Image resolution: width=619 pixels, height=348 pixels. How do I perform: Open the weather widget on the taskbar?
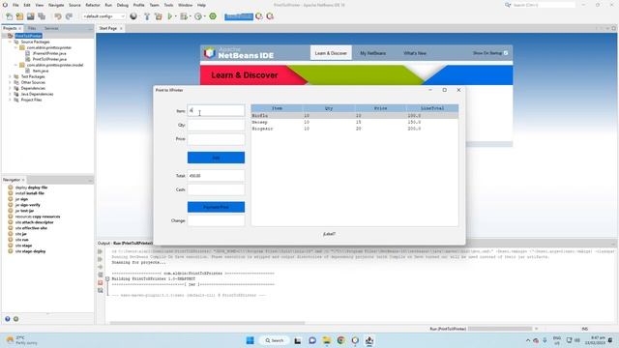[x=22, y=340]
